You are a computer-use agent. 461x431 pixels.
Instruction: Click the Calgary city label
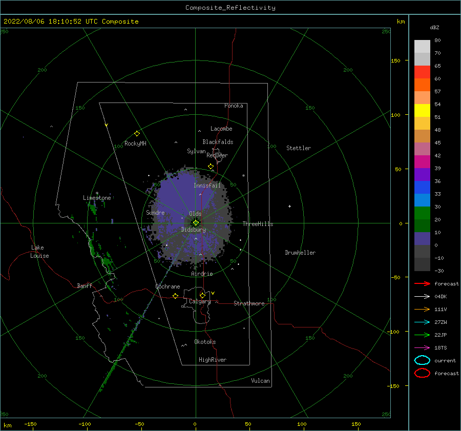200,301
